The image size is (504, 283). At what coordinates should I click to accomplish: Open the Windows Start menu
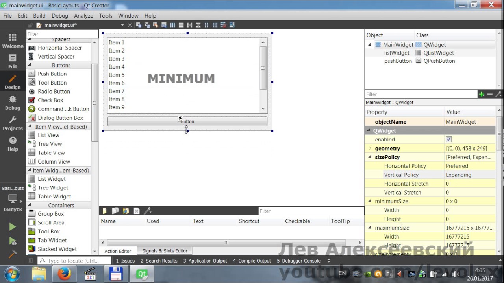[x=12, y=274]
